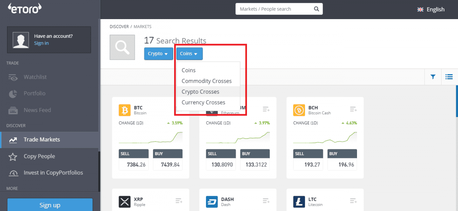Open the filter funnel icon
Viewport: 458px width, 211px height.
433,77
